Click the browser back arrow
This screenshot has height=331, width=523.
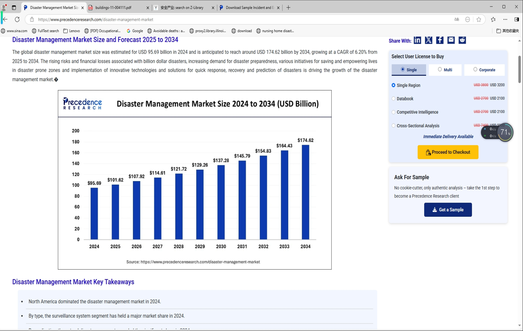point(5,19)
